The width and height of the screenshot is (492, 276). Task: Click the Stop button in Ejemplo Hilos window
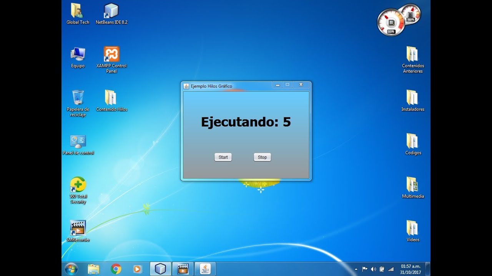[262, 157]
